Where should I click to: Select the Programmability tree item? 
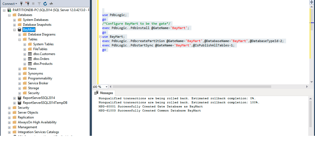40,78
